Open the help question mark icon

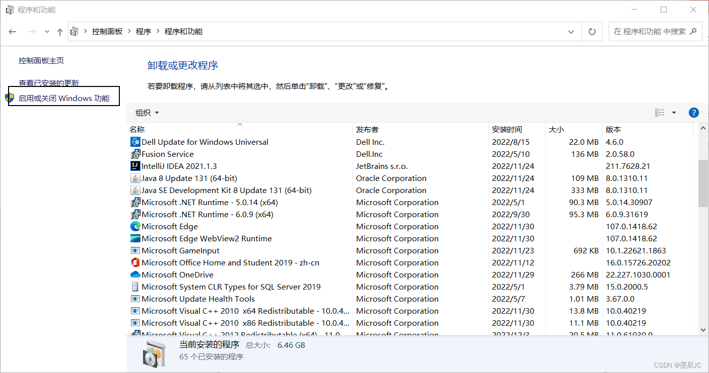[693, 113]
